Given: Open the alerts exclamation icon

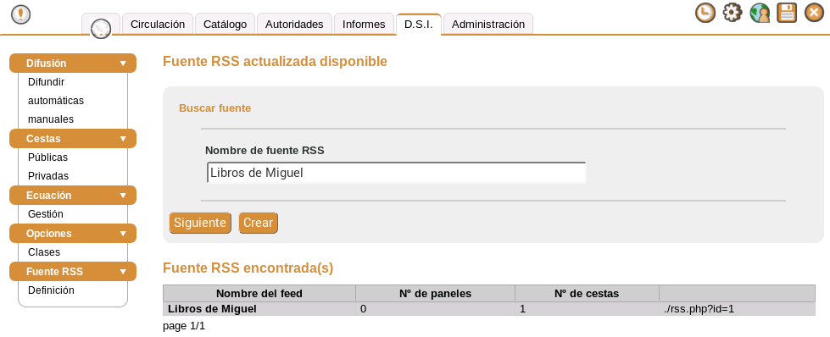Looking at the screenshot, I should coord(20,14).
